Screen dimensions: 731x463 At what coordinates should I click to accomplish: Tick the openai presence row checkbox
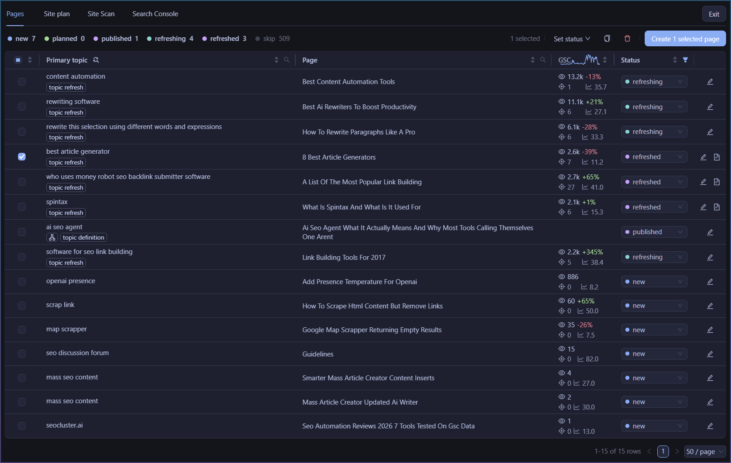tap(22, 282)
